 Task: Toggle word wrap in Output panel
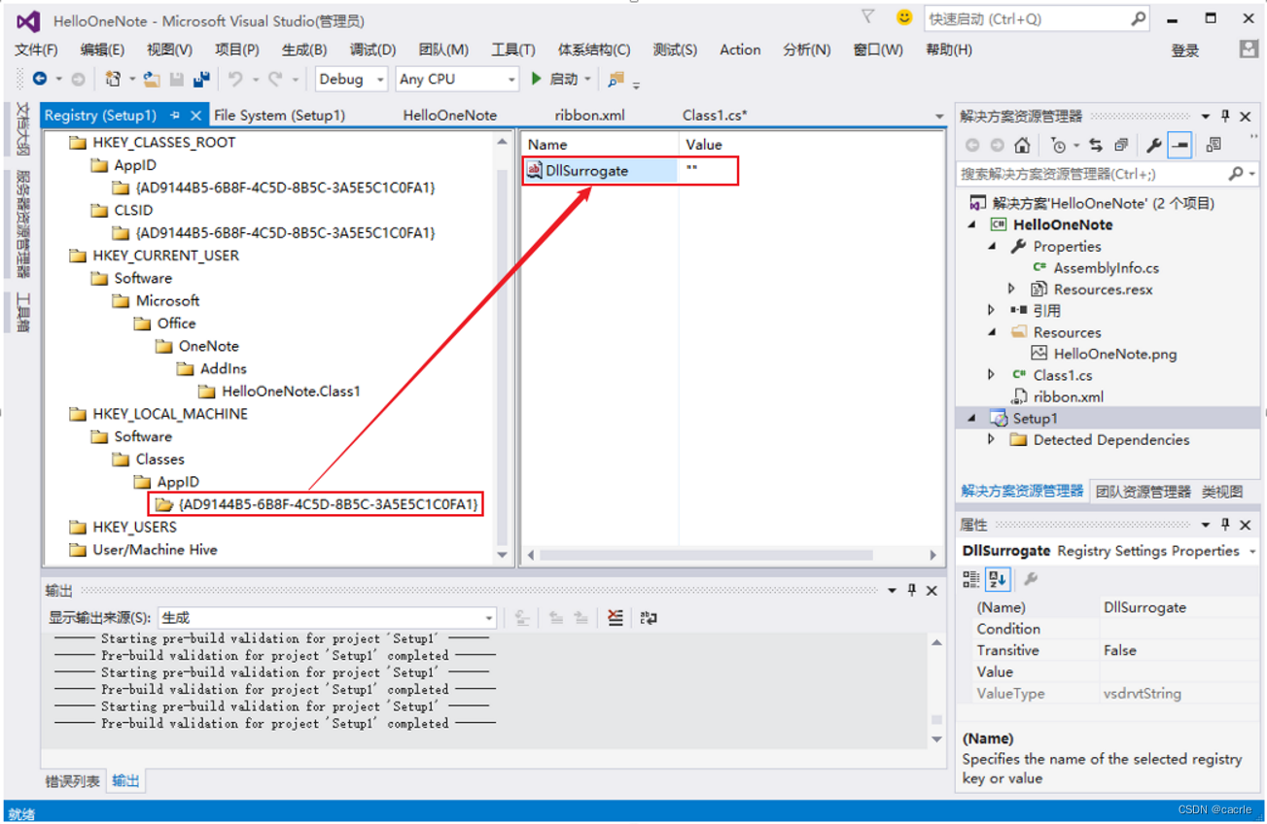coord(649,617)
